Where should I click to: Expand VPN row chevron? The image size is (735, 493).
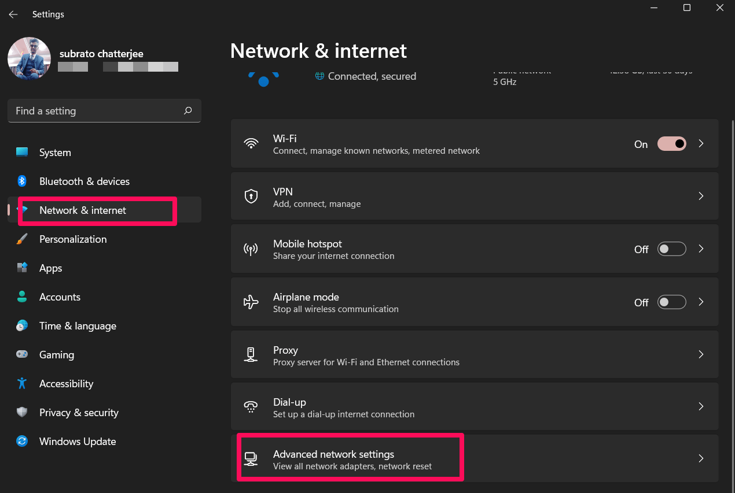pyautogui.click(x=701, y=196)
